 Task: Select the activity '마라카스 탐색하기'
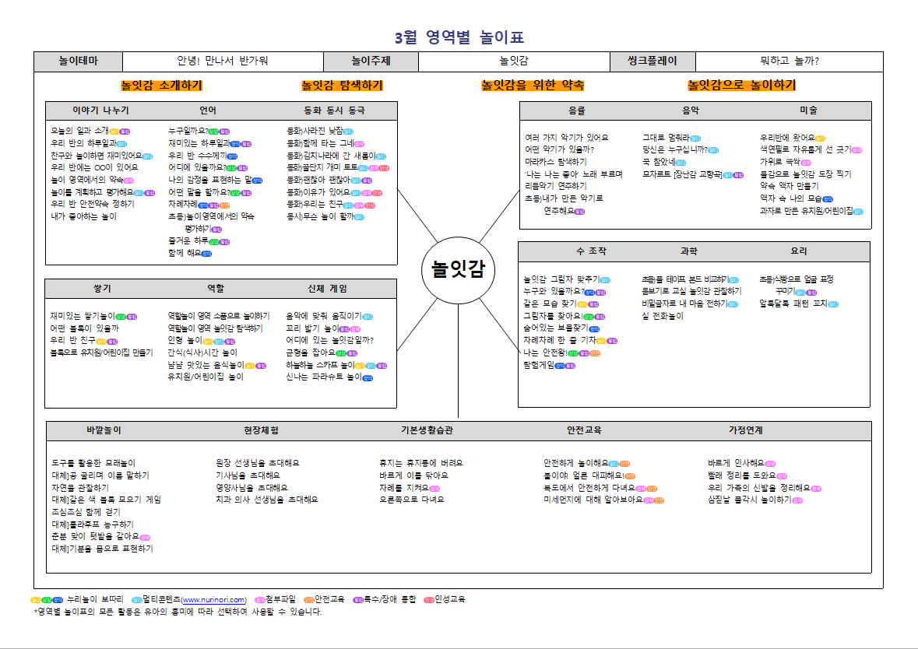coord(556,162)
